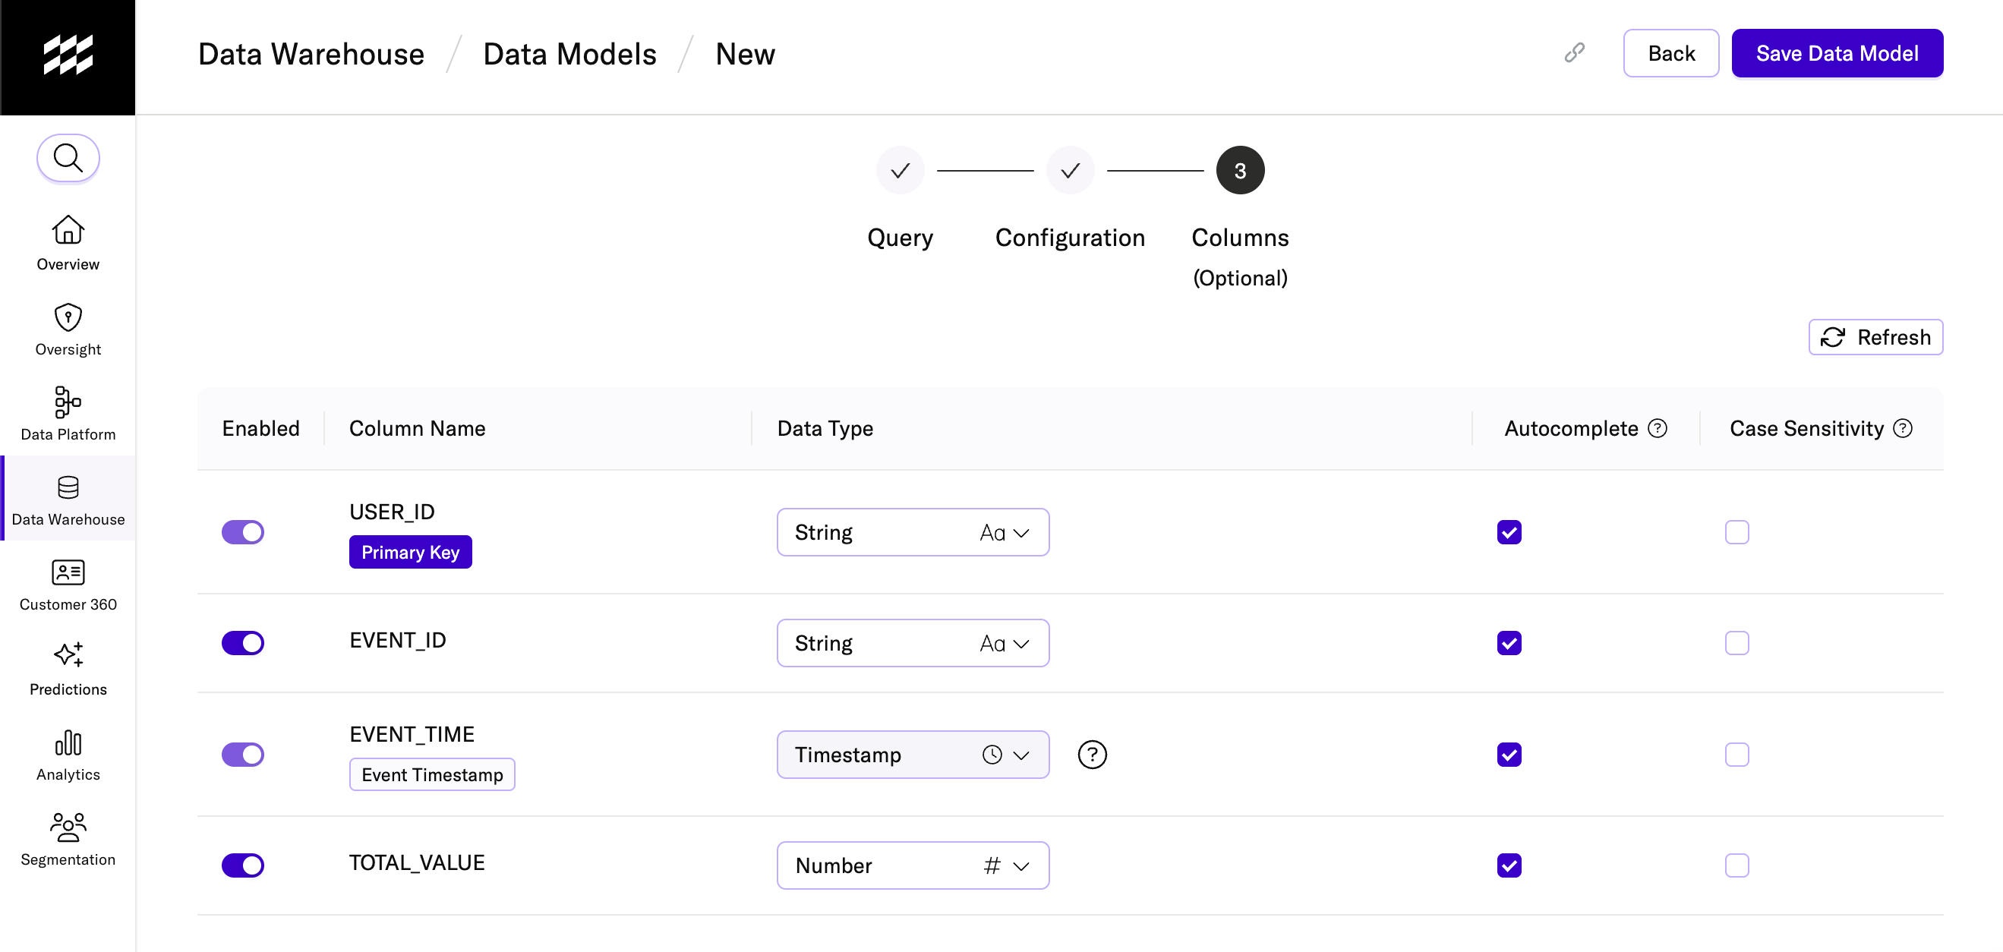
Task: Open EVENT_TIME Timestamp data type dropdown
Action: [912, 755]
